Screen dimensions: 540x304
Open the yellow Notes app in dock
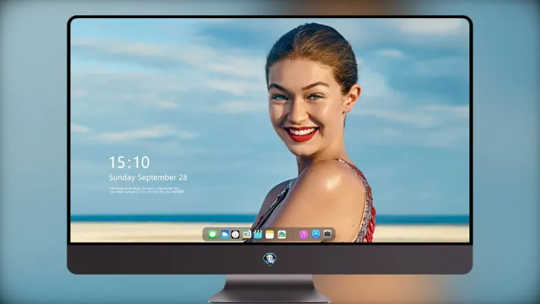(x=270, y=234)
